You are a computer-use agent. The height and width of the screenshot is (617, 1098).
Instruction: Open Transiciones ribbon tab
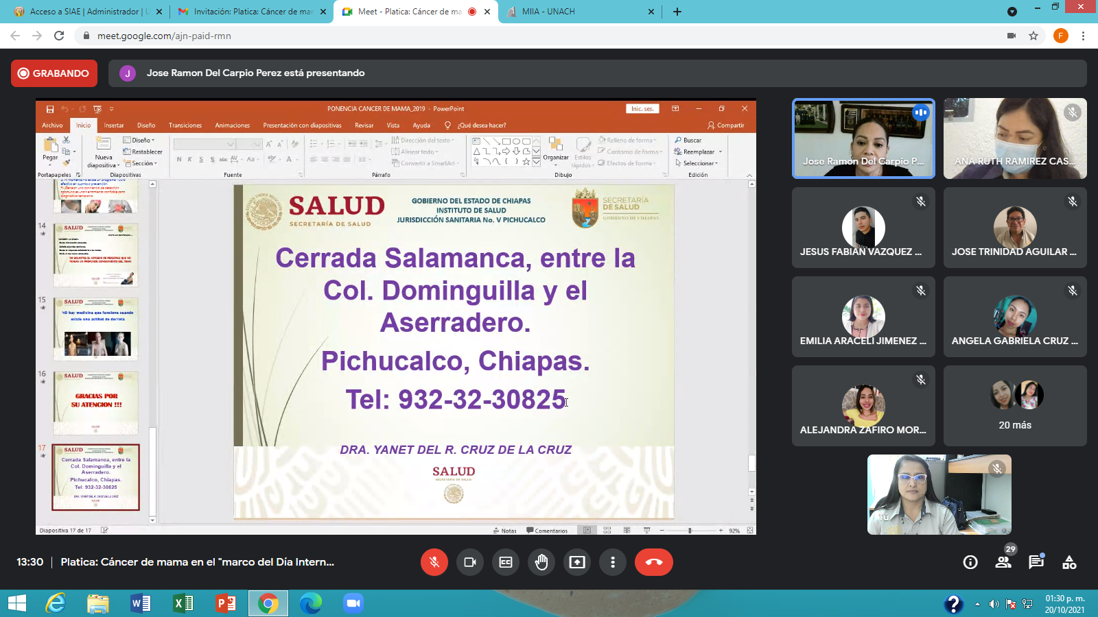tap(185, 125)
